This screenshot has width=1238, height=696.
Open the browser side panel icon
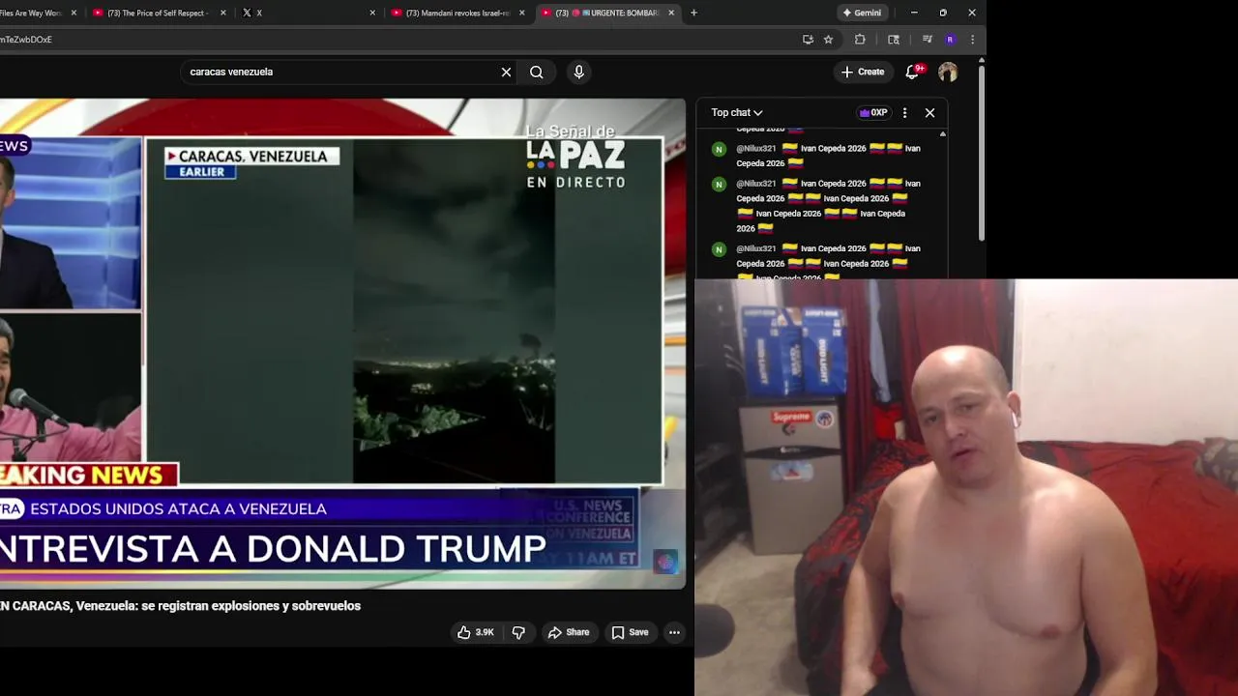(x=894, y=40)
